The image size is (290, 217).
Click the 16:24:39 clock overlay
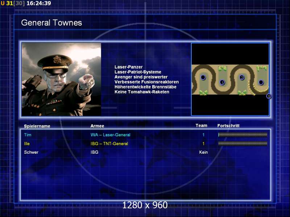pyautogui.click(x=39, y=3)
